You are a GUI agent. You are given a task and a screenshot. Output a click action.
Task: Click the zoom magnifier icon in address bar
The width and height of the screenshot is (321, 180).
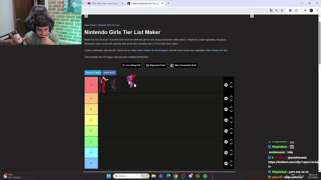click(276, 10)
